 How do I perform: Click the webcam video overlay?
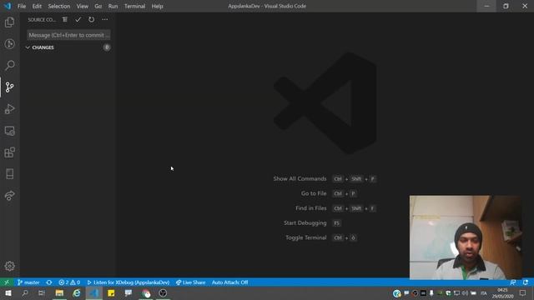click(x=466, y=237)
